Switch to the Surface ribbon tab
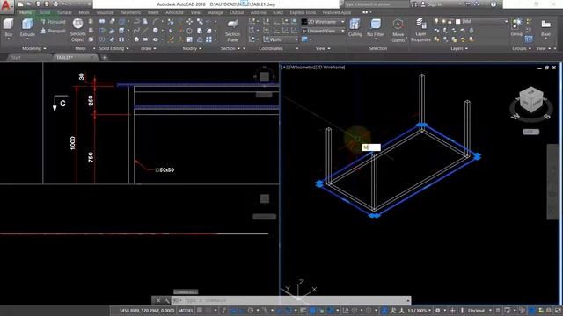Screen dimensions: 563x316 (x=64, y=12)
